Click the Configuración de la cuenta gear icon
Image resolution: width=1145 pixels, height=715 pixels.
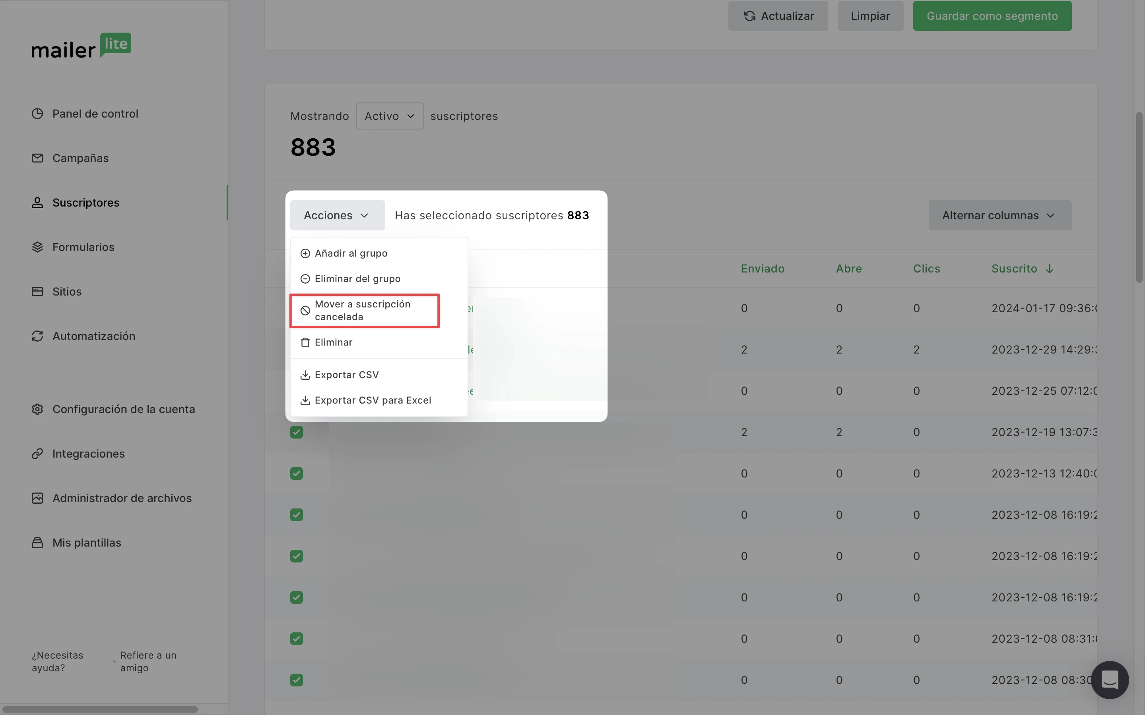(37, 409)
